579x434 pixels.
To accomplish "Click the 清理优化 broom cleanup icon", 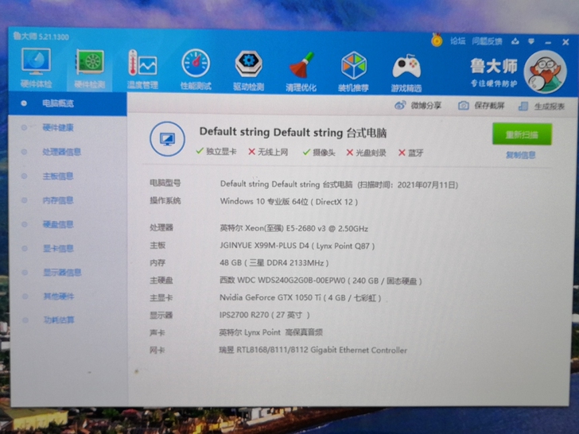I will coord(301,70).
